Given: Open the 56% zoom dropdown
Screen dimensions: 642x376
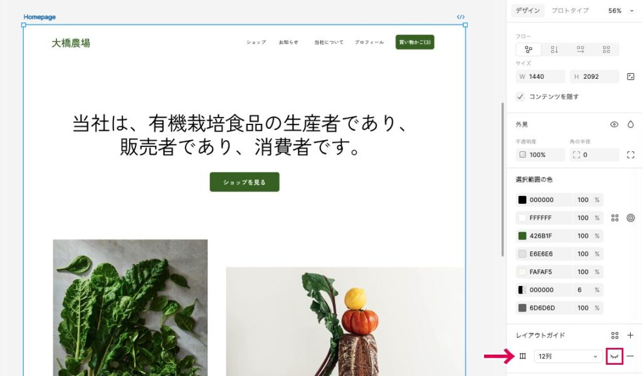Looking at the screenshot, I should (x=621, y=11).
